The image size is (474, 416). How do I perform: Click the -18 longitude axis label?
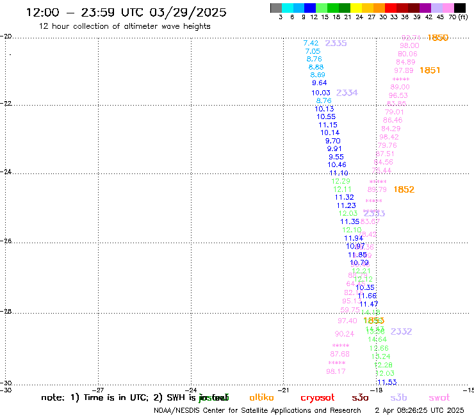tap(377, 390)
